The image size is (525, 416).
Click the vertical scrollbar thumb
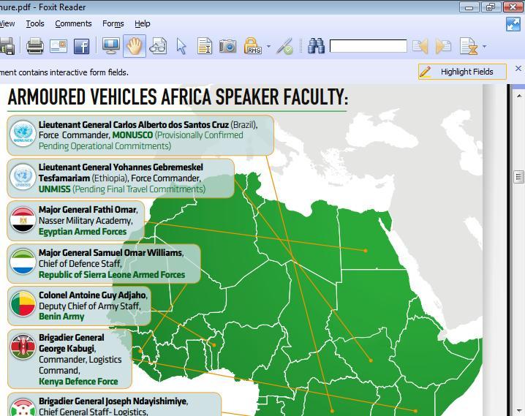coord(518,177)
